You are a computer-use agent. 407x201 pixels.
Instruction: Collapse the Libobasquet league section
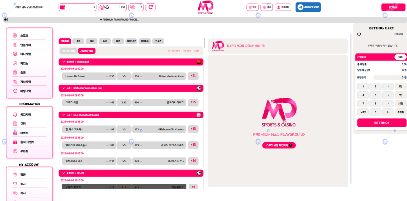[x=62, y=62]
